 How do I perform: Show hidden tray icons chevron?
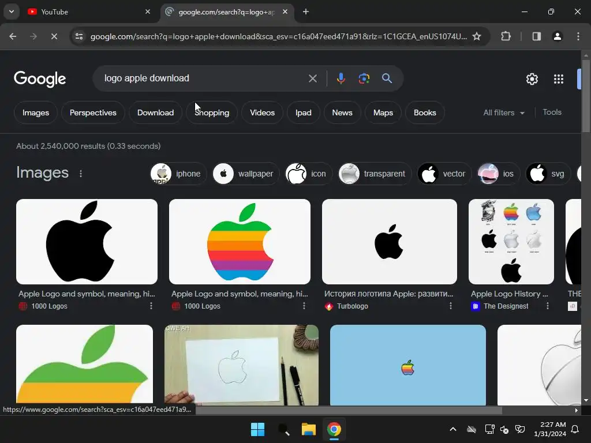pos(453,429)
